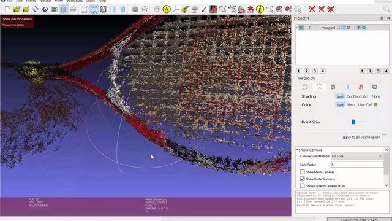Open the PickPoints tool with red P icon
The width and height of the screenshot is (392, 221).
tap(213, 10)
